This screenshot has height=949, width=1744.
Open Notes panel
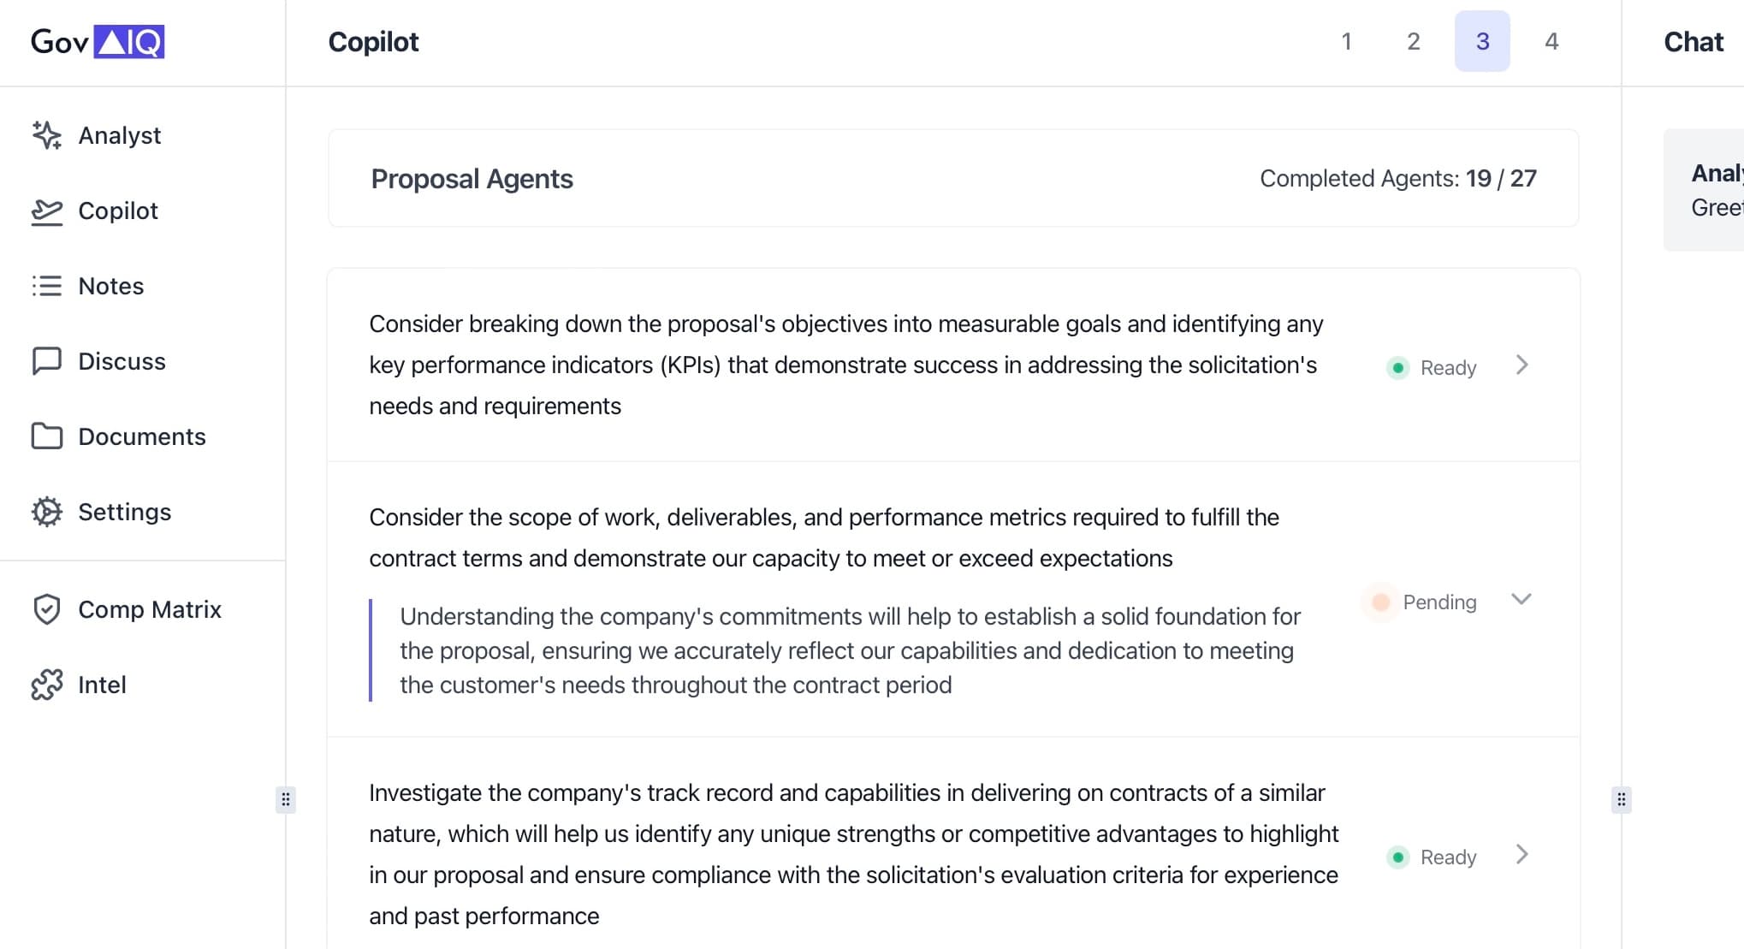tap(111, 285)
